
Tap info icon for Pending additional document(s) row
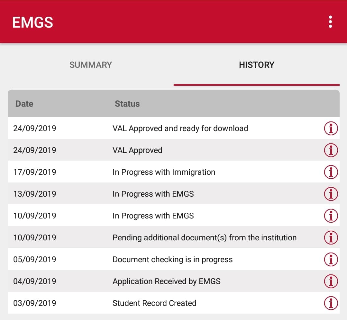[x=331, y=237]
